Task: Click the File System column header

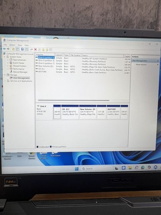Action: coord(75,55)
